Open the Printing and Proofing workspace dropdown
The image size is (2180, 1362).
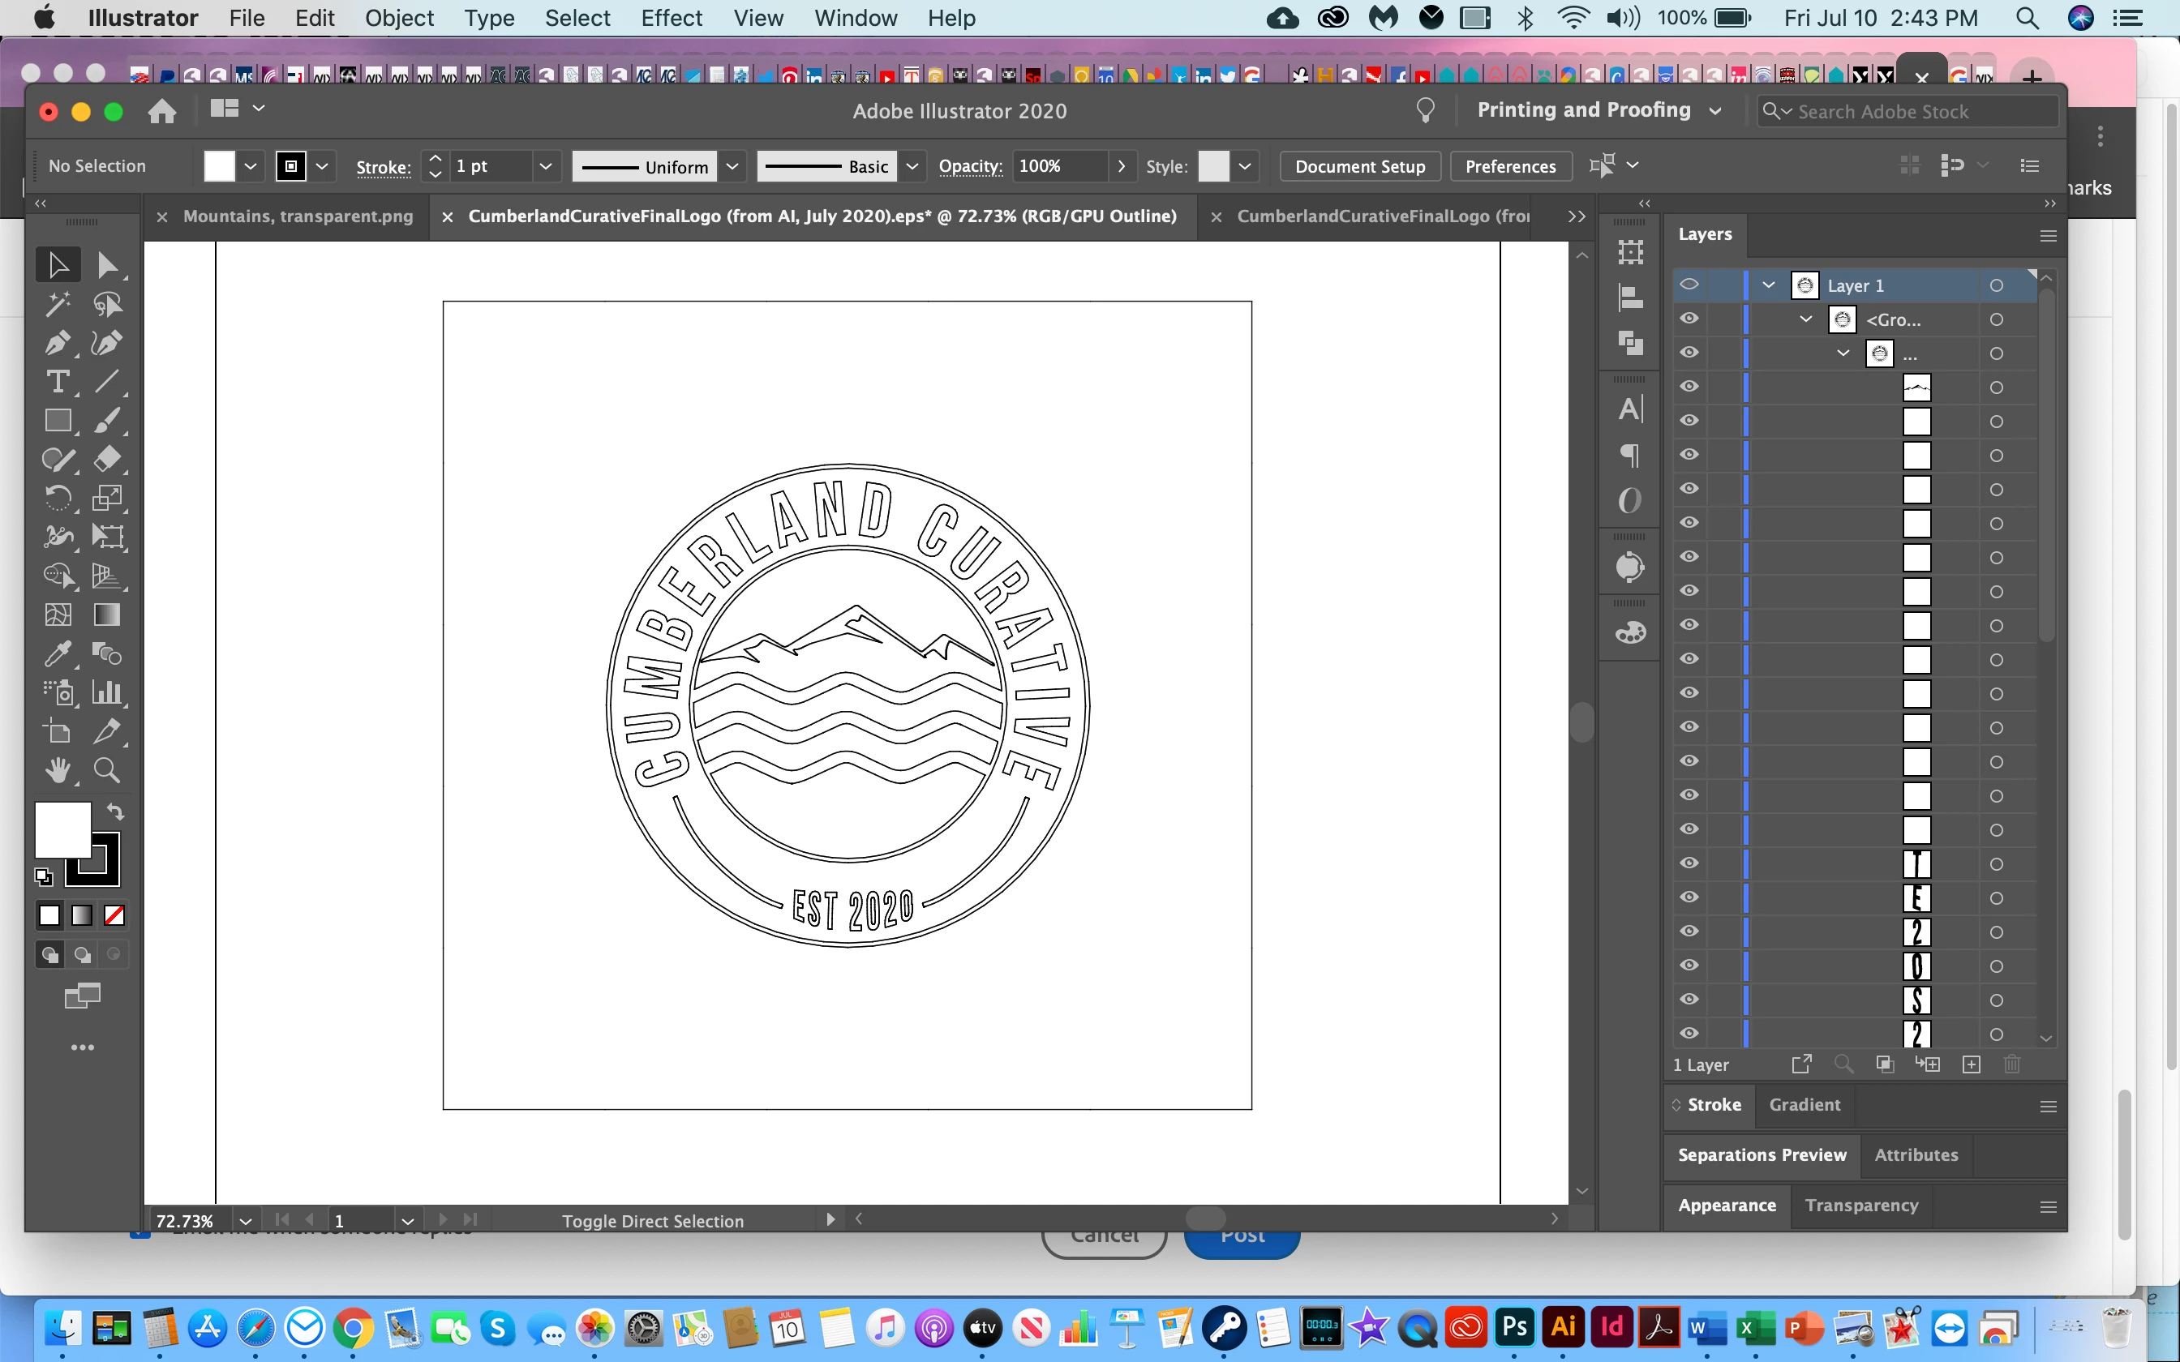[1715, 111]
